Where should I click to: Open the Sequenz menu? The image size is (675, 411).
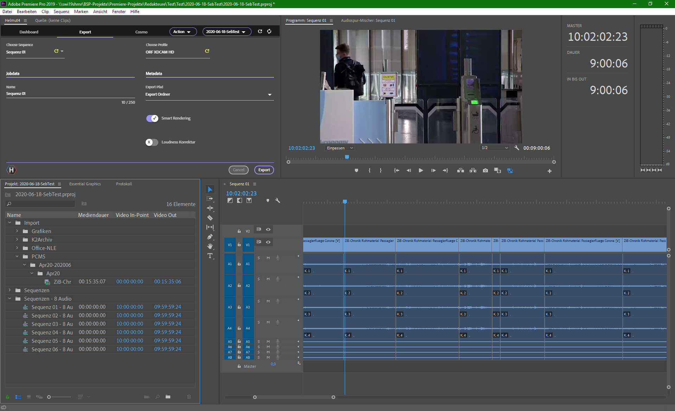[62, 12]
